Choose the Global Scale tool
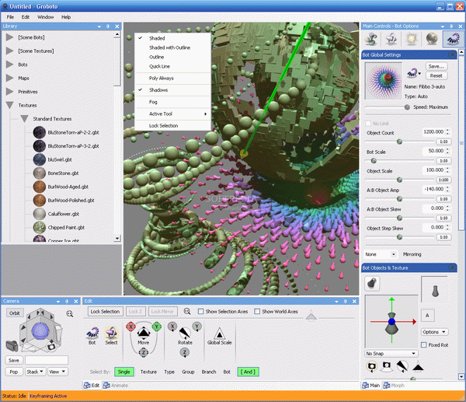 point(218,332)
